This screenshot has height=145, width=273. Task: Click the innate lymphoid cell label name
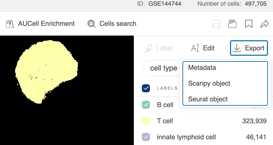click(x=186, y=137)
